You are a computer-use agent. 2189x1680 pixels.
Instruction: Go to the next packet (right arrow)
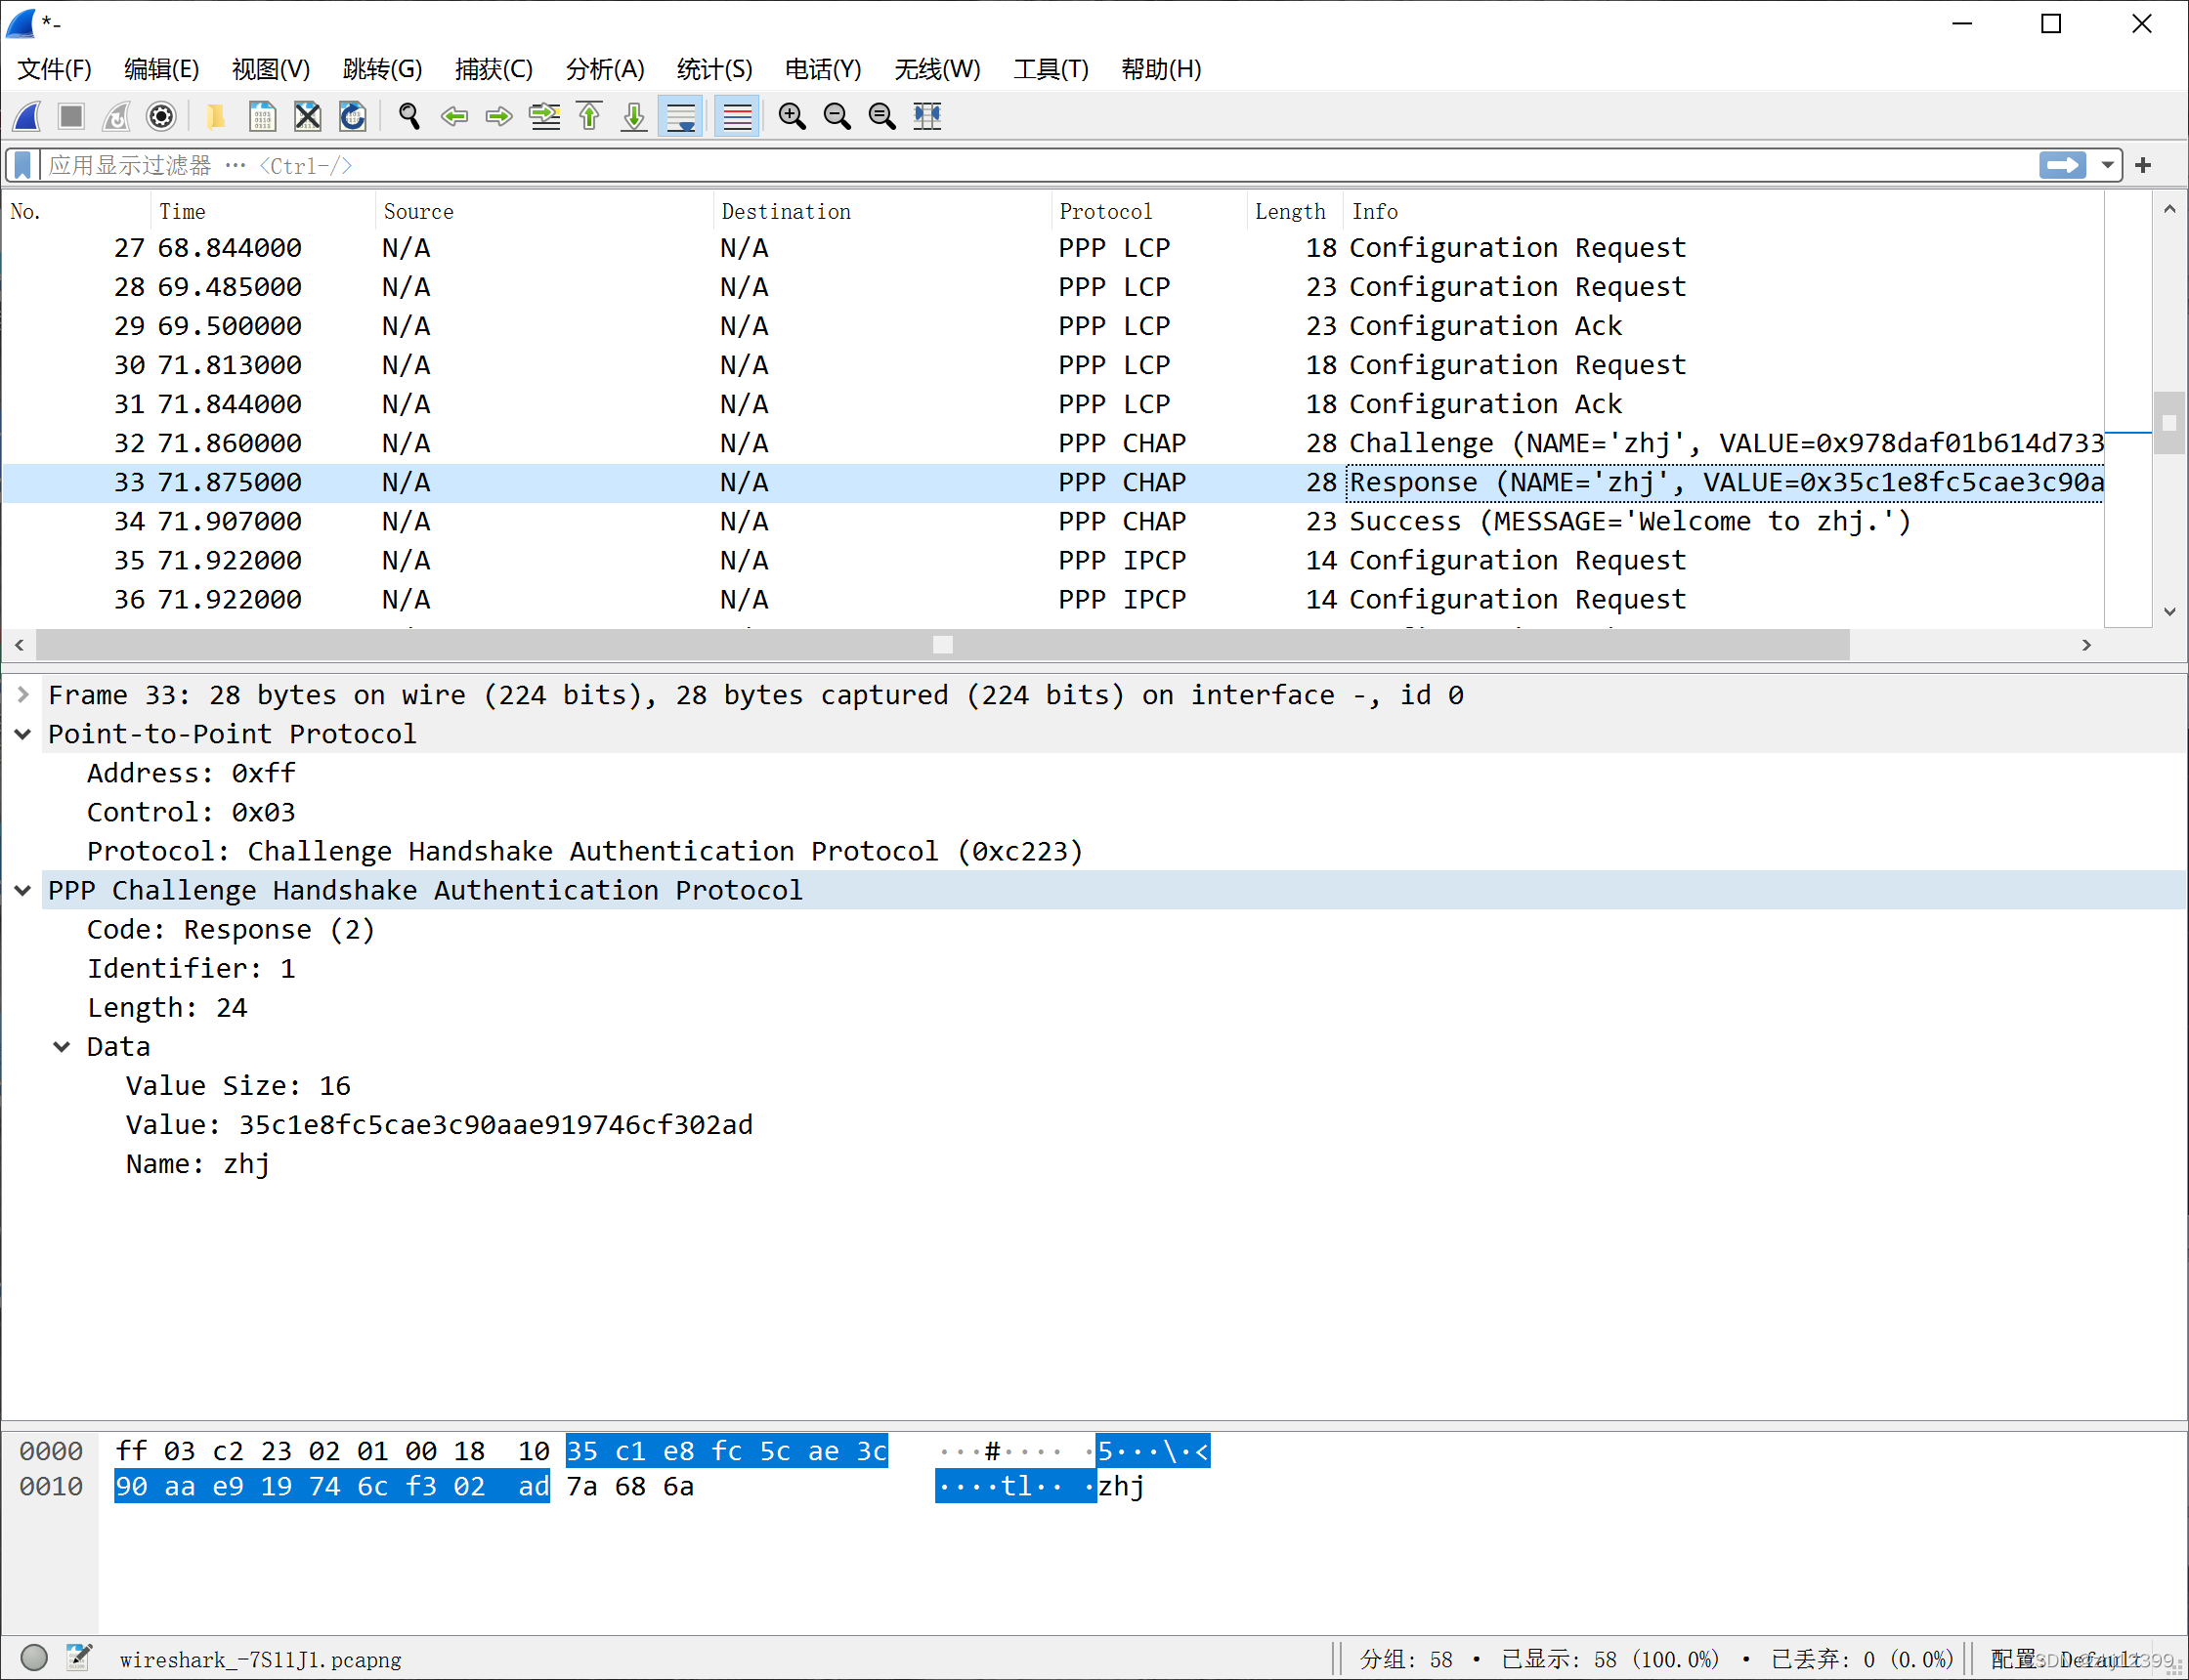tap(498, 116)
